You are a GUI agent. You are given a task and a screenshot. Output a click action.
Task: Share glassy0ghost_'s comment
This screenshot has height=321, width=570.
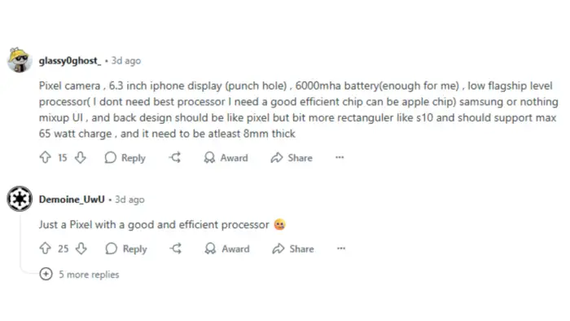pyautogui.click(x=292, y=158)
